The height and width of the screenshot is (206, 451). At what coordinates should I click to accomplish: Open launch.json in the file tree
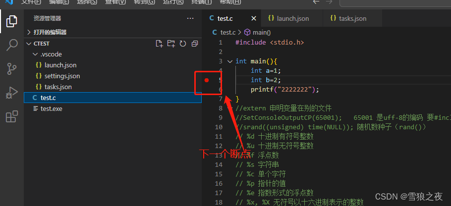click(113, 65)
